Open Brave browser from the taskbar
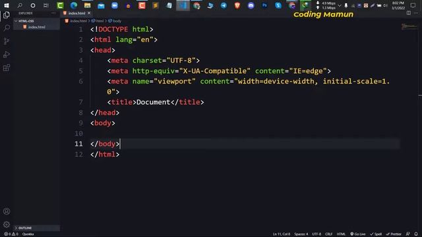The width and height of the screenshot is (422, 237). click(x=237, y=5)
